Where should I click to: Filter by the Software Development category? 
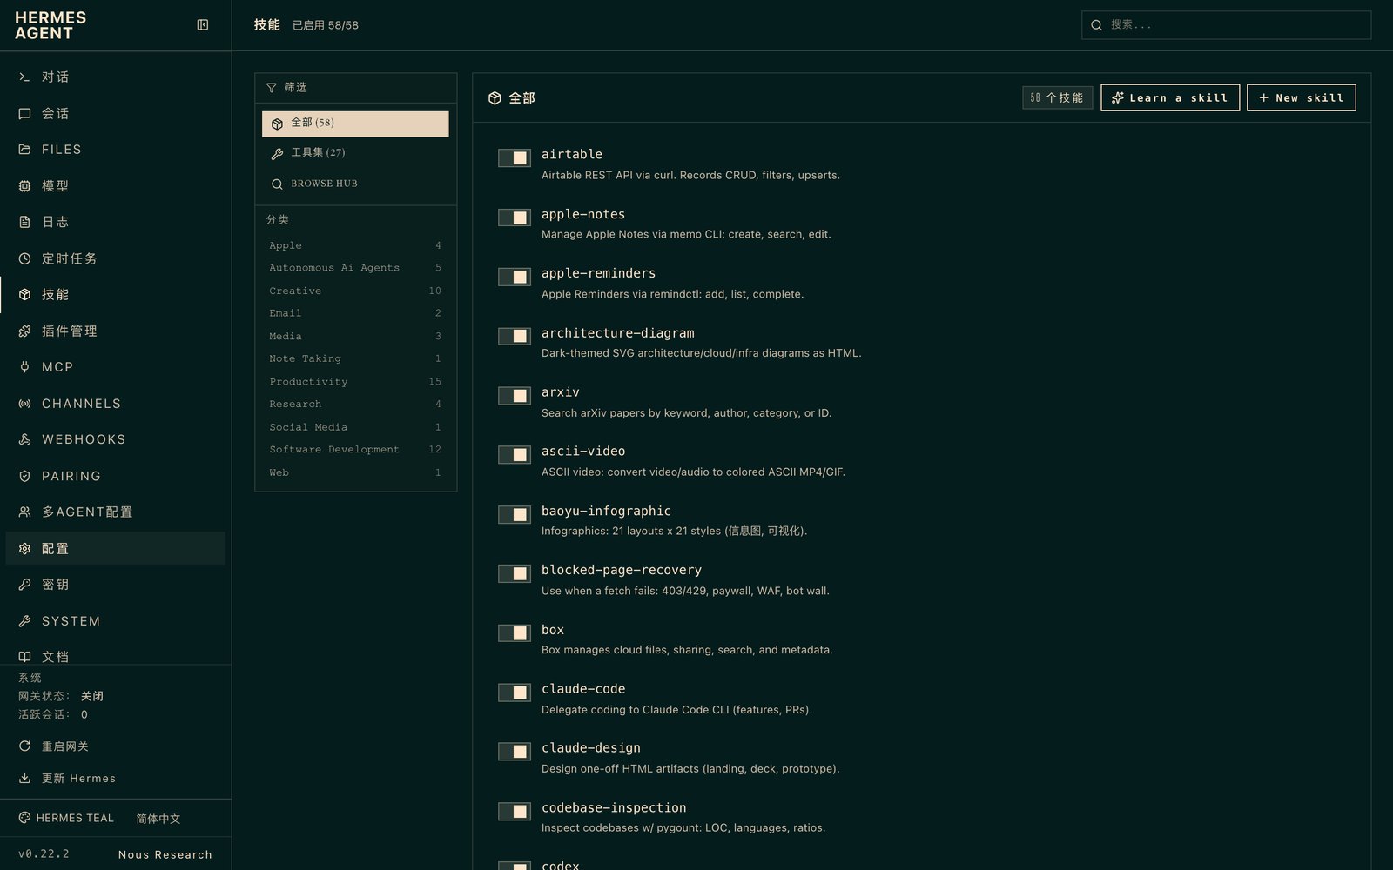point(355,450)
